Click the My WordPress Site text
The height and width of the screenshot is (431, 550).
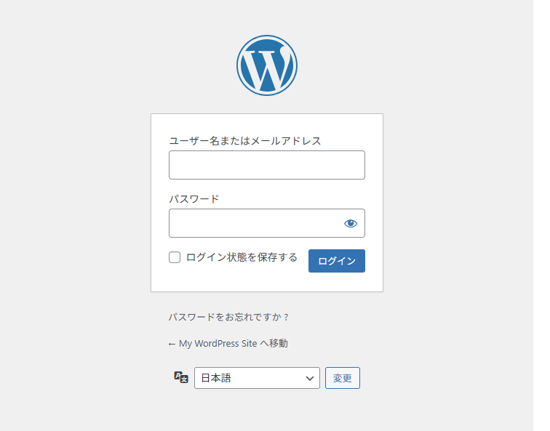point(218,344)
